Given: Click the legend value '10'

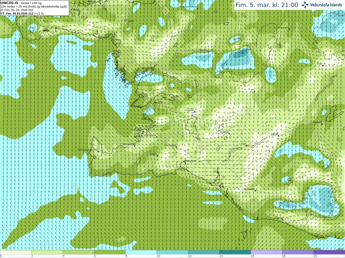Looking at the screenshot, I should click(x=158, y=256).
